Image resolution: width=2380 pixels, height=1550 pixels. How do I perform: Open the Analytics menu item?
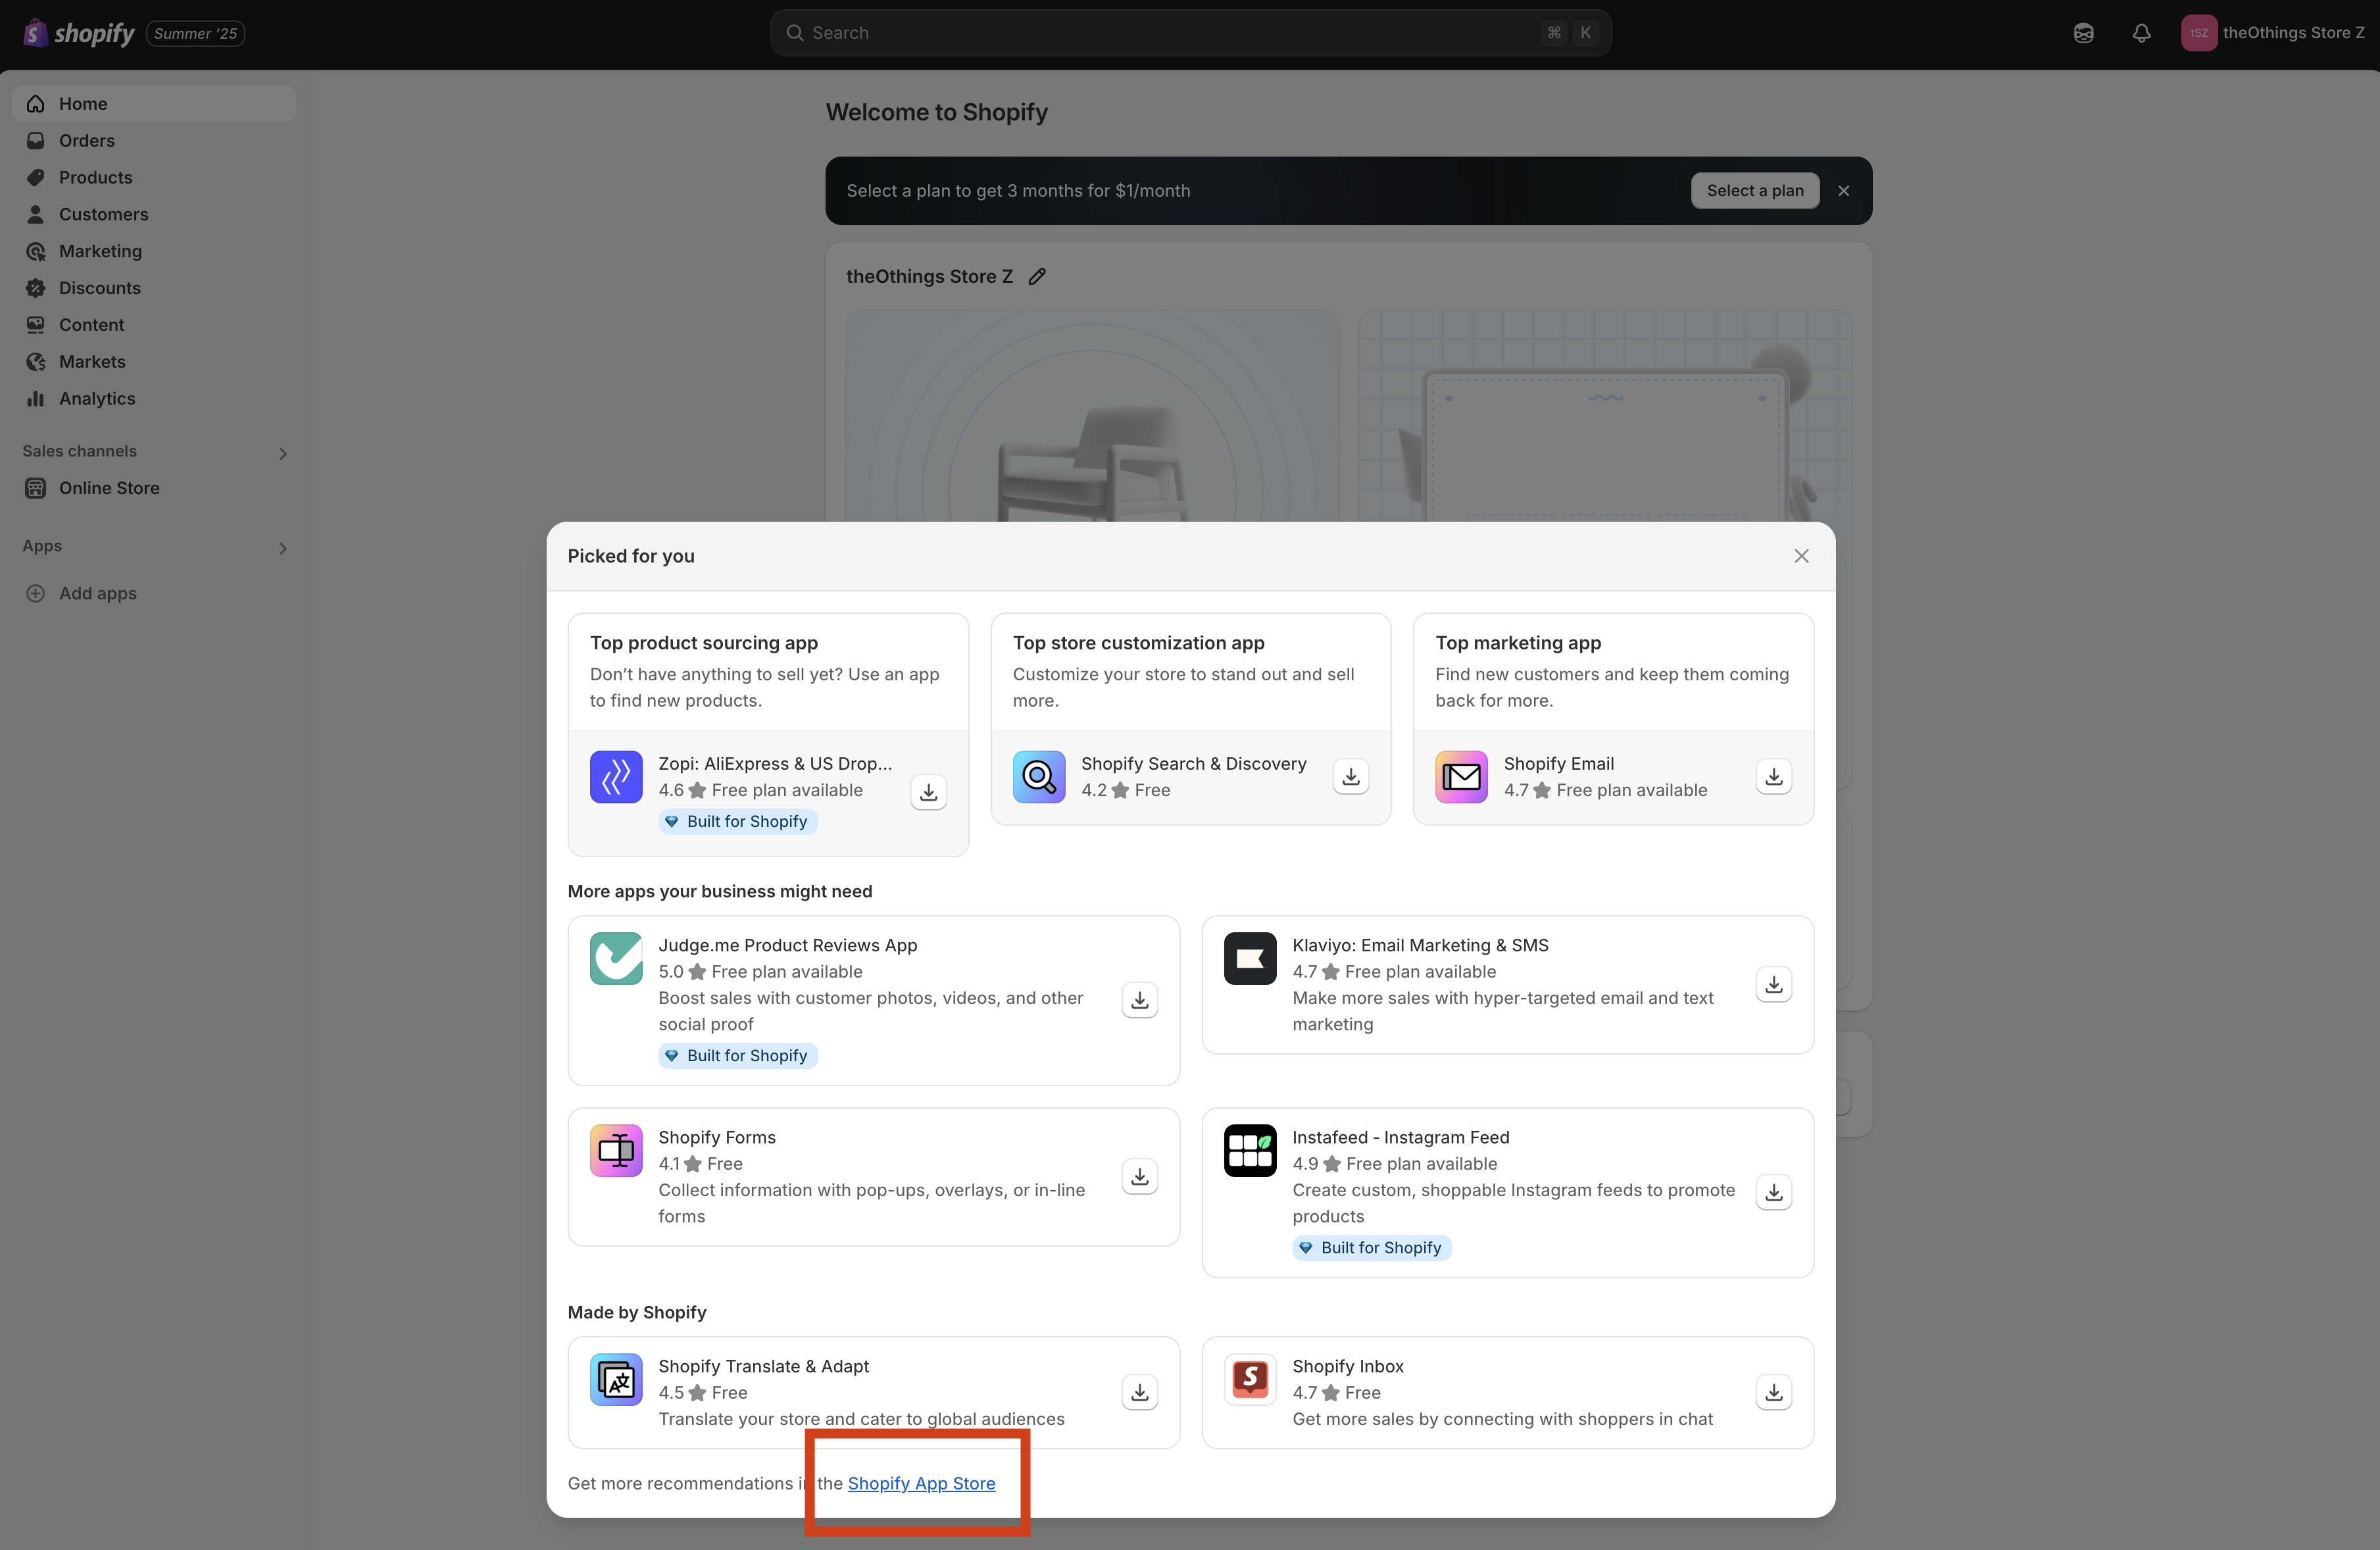click(97, 399)
